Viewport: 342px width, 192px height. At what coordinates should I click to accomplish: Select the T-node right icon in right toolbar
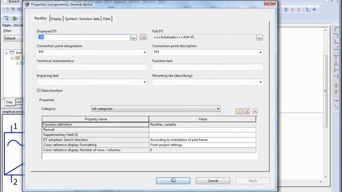336,70
